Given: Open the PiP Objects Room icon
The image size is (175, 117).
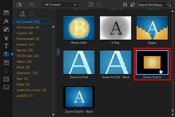Looking at the screenshot, I should pos(6,29).
